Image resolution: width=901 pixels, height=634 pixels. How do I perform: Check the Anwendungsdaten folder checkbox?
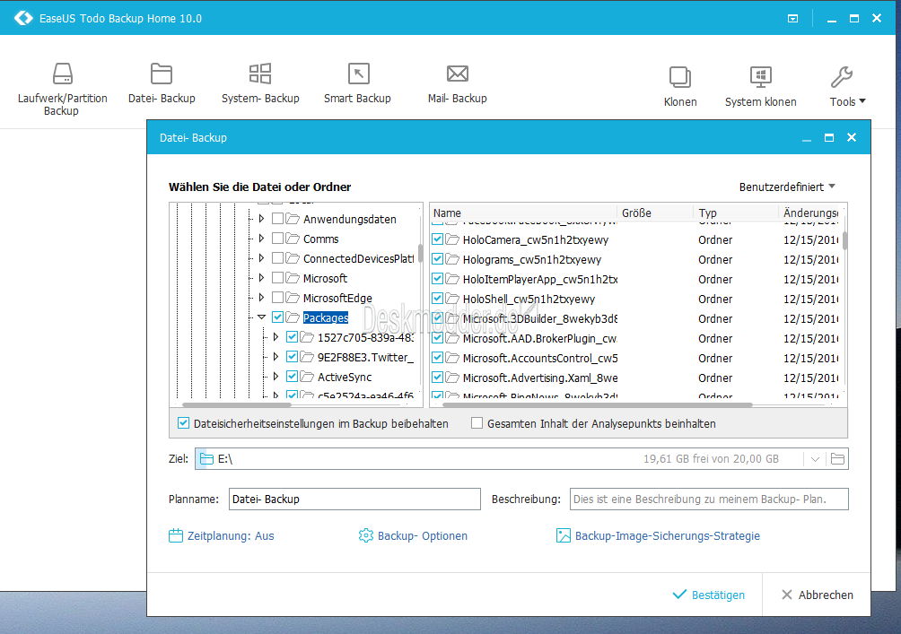coord(277,219)
